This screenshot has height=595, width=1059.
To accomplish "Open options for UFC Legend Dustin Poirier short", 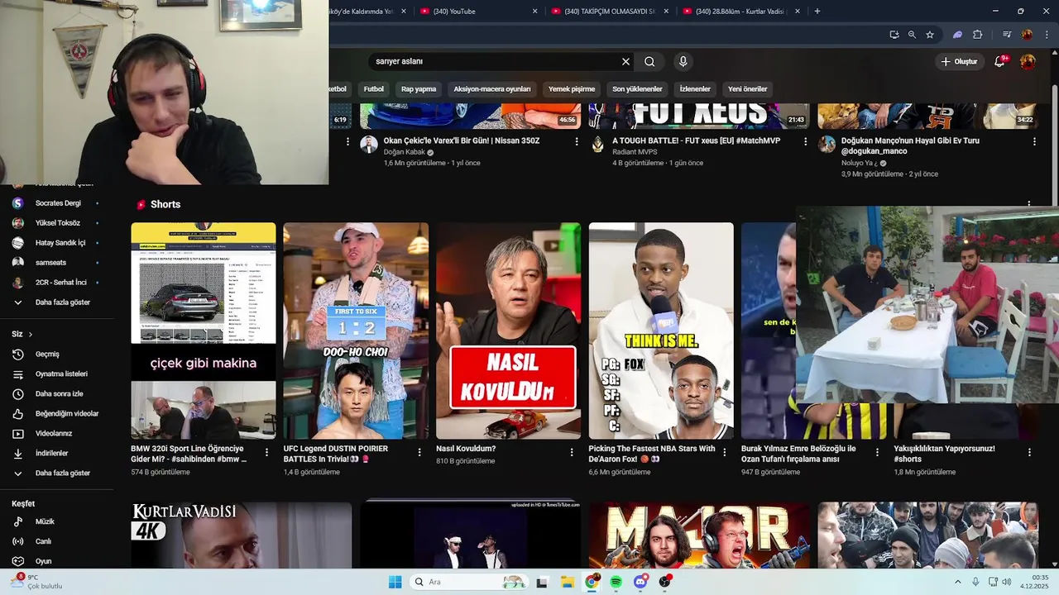I will (x=419, y=452).
